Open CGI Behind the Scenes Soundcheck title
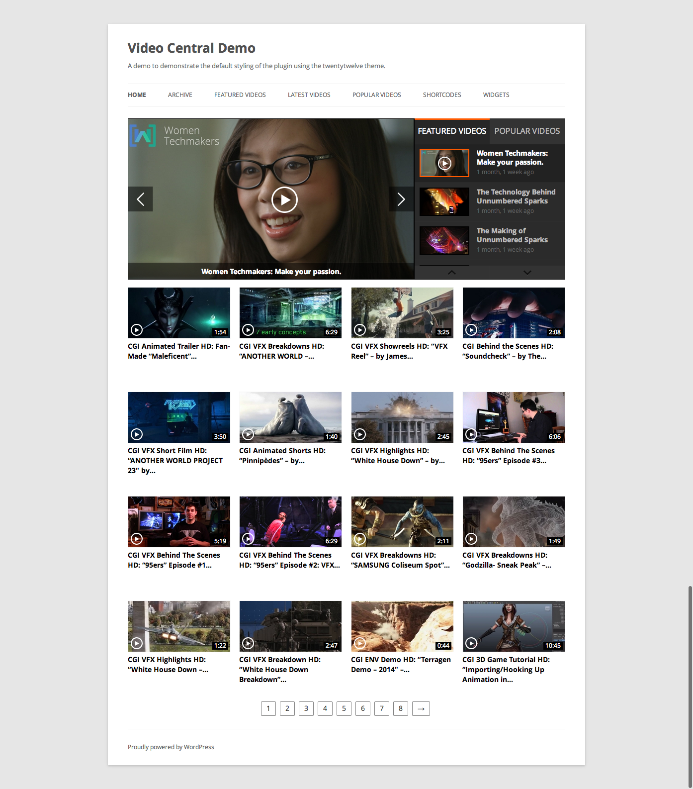This screenshot has height=789, width=693. pyautogui.click(x=508, y=351)
